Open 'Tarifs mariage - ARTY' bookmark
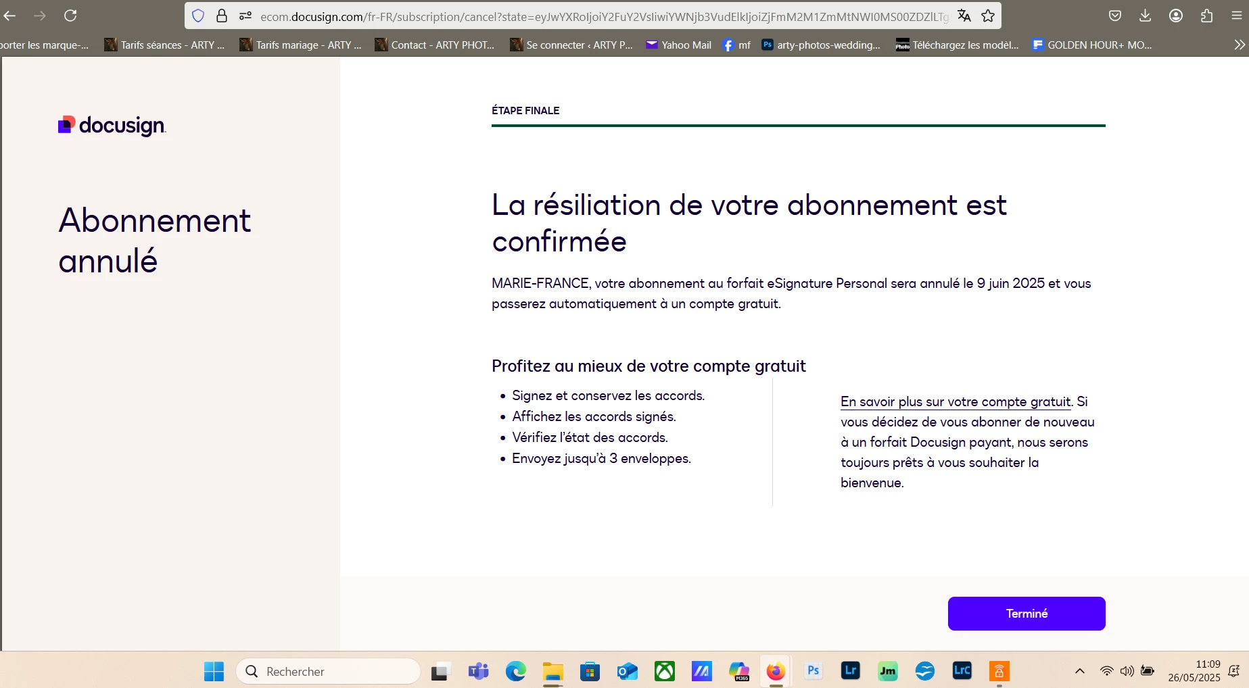Image resolution: width=1249 pixels, height=688 pixels. click(301, 45)
